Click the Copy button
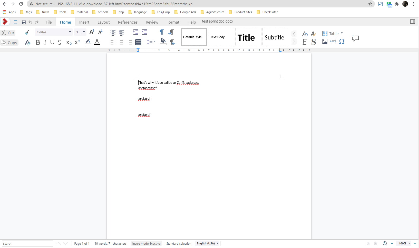 click(9, 43)
